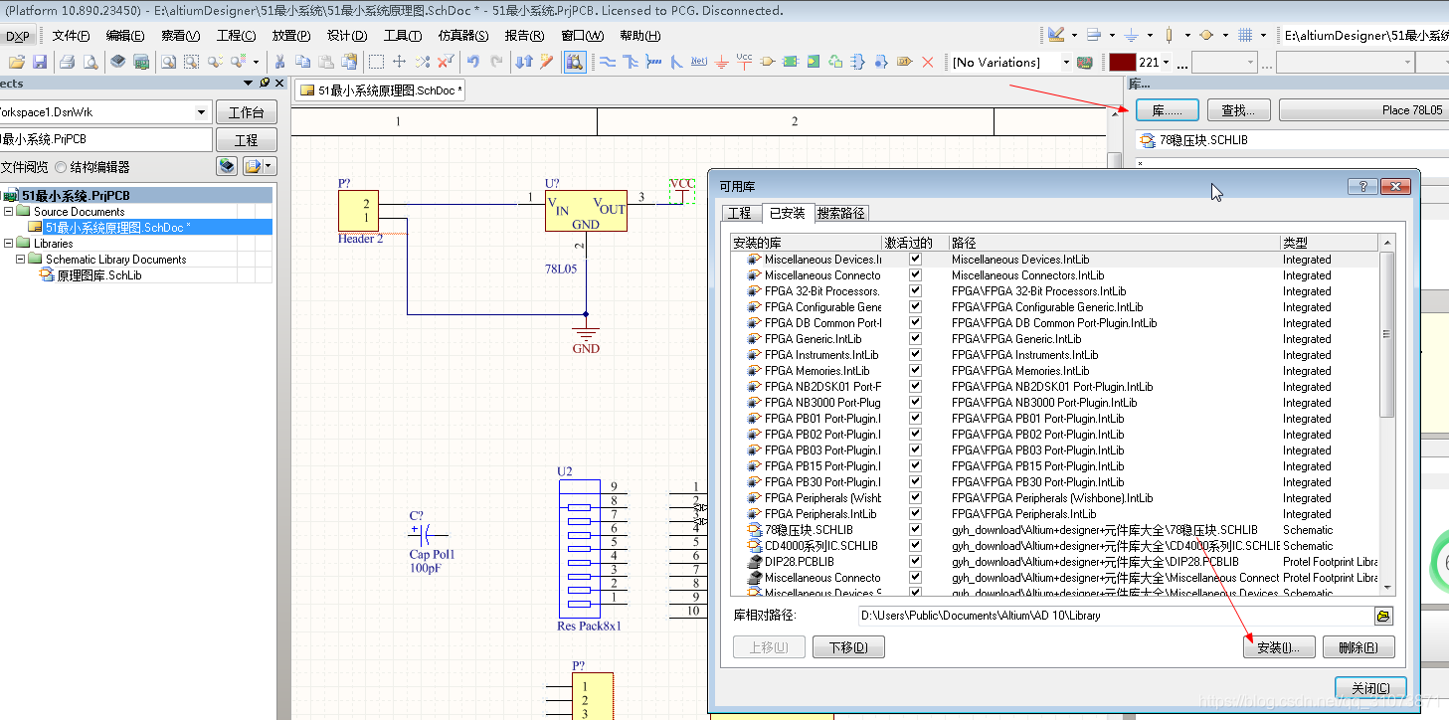This screenshot has height=720, width=1449.
Task: Click the Print icon in the toolbar
Action: pyautogui.click(x=68, y=62)
